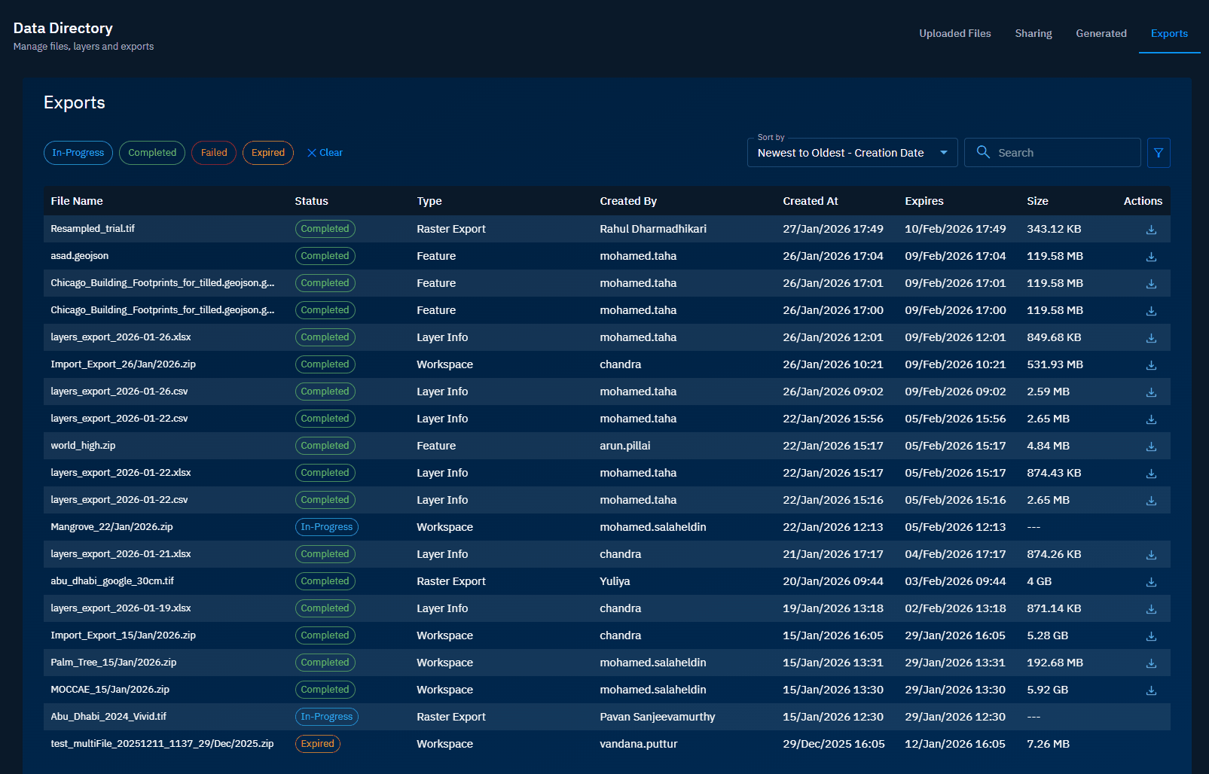Toggle the In-Progress status filter
1209x774 pixels.
click(x=78, y=152)
